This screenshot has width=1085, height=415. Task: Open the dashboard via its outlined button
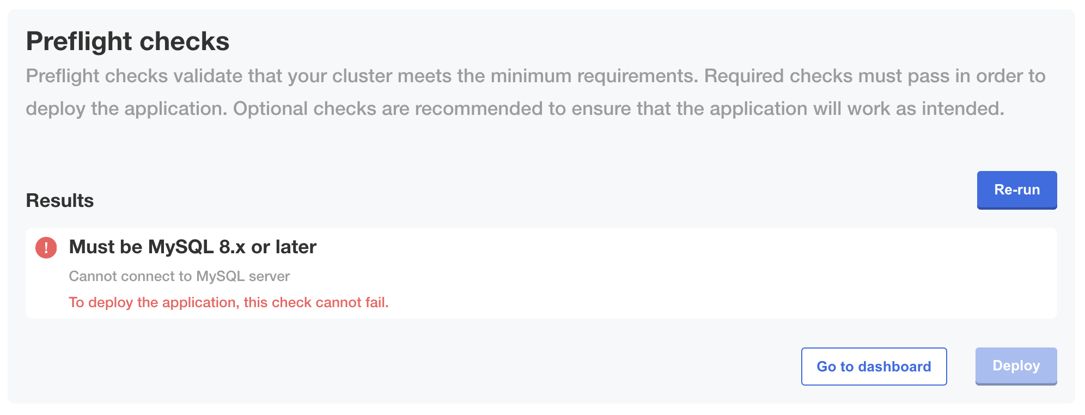coord(873,366)
